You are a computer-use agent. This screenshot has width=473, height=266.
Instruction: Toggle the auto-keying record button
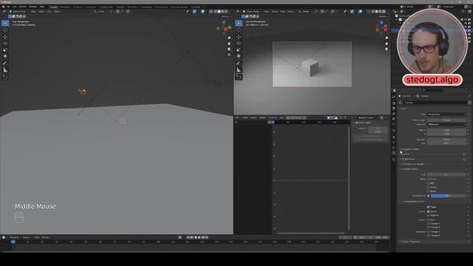(180, 237)
